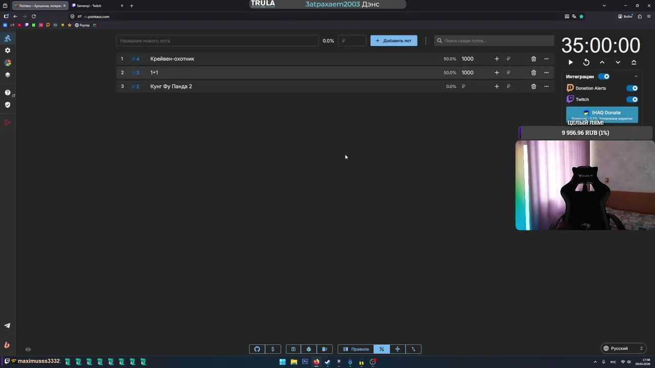The width and height of the screenshot is (655, 368).
Task: Toggle the up-down sort arrows button
Action: click(413, 349)
